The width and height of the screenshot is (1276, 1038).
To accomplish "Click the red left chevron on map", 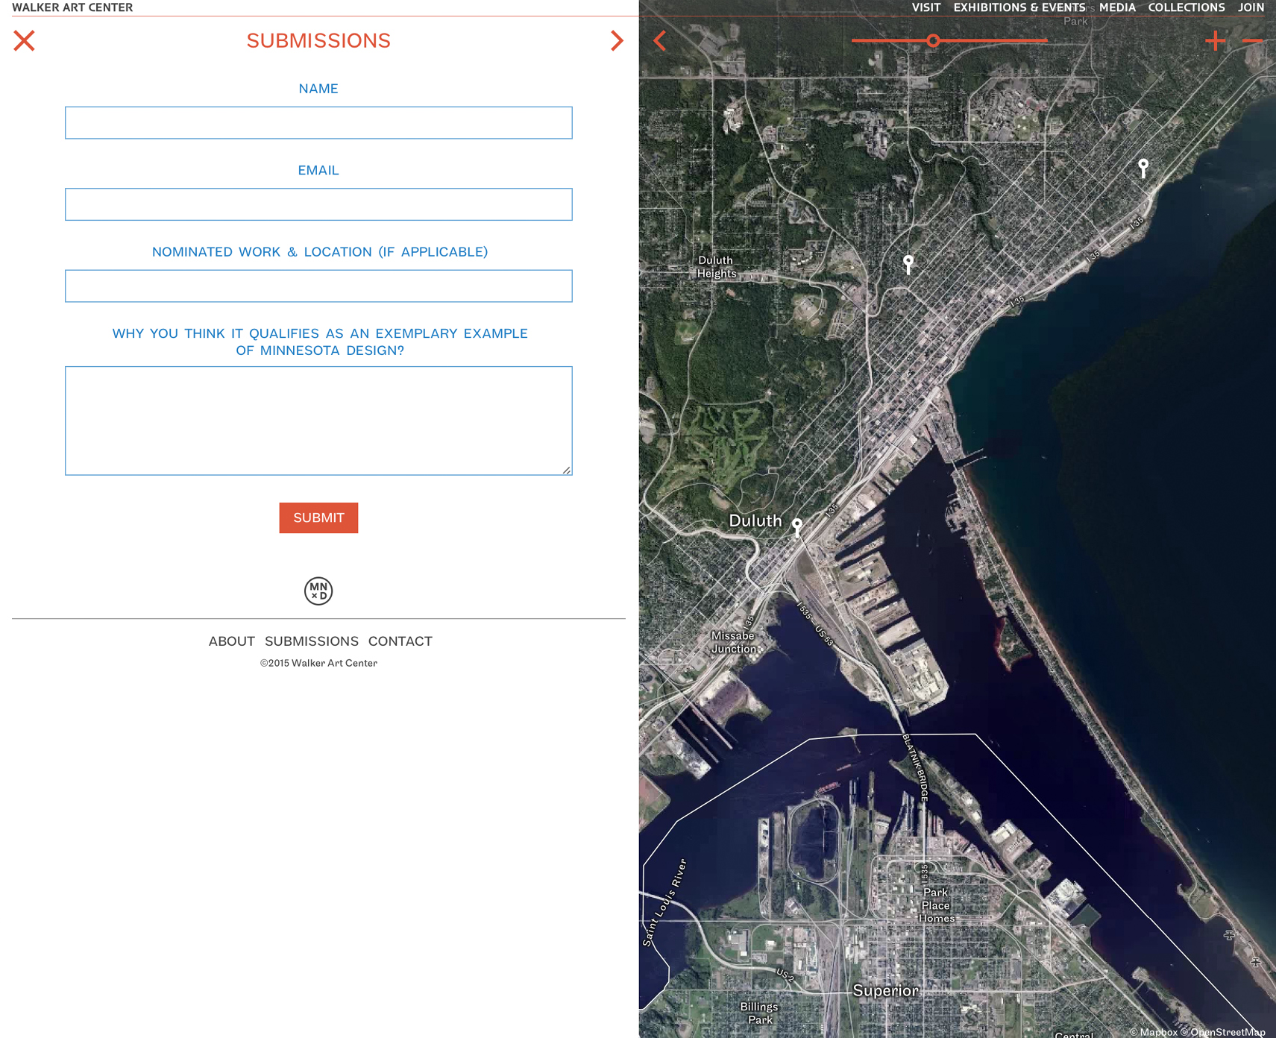I will 659,40.
